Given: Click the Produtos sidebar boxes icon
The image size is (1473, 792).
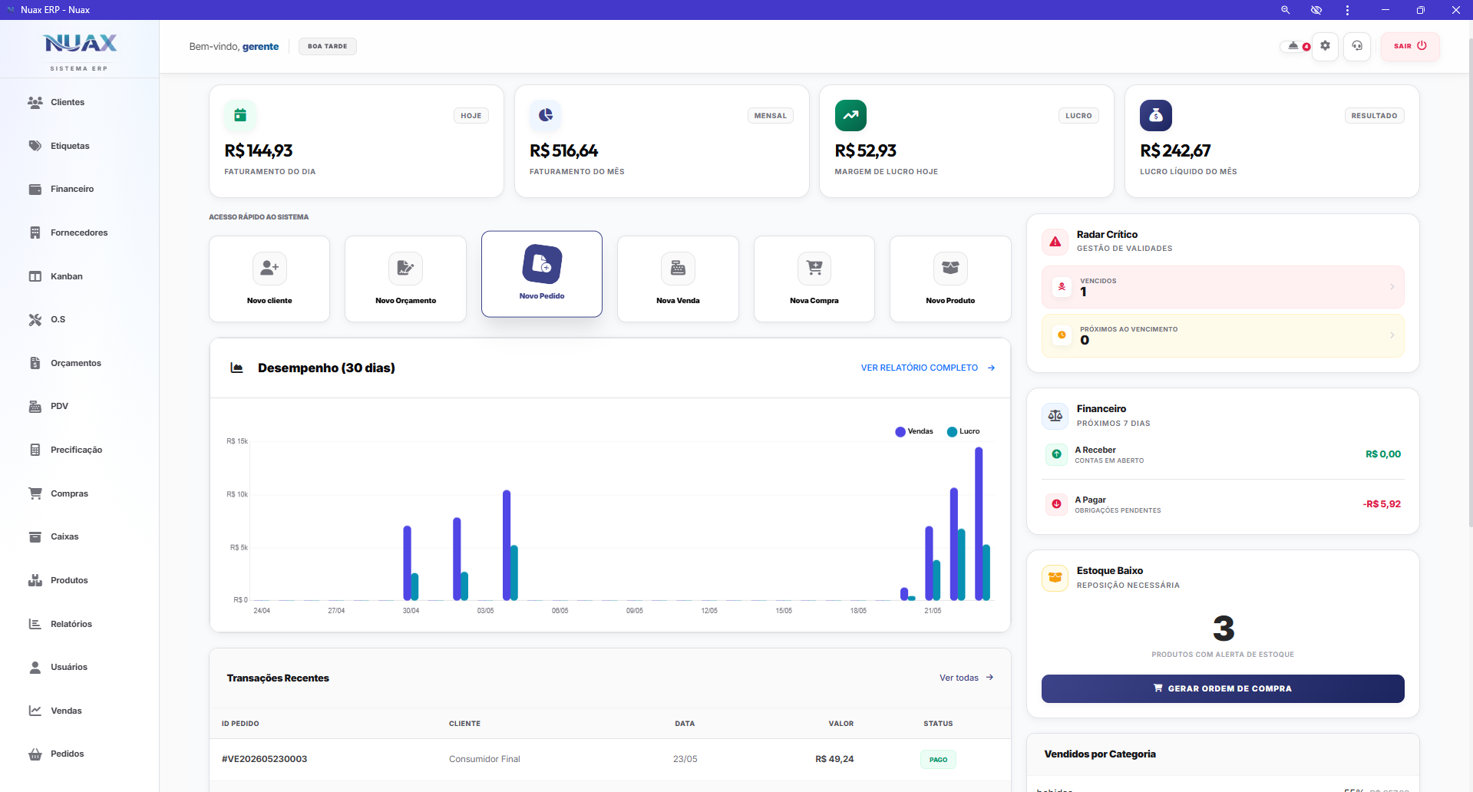Looking at the screenshot, I should (x=35, y=580).
